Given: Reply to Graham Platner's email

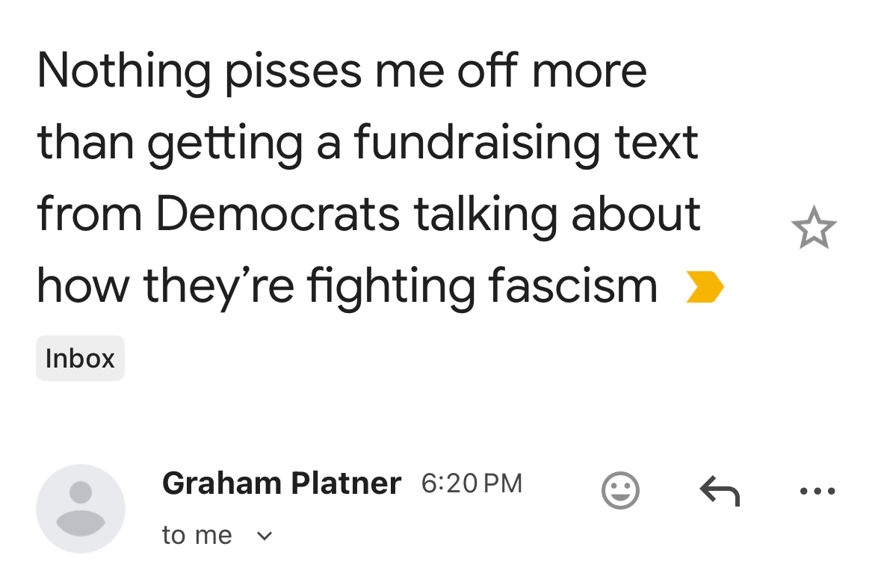Looking at the screenshot, I should pyautogui.click(x=720, y=491).
